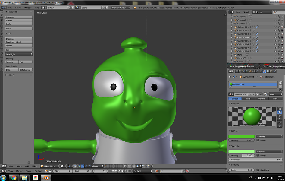Open the Object Mode selector dropdown

point(49,166)
